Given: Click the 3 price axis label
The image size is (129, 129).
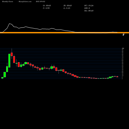Looking at the screenshot, I should (122, 79).
